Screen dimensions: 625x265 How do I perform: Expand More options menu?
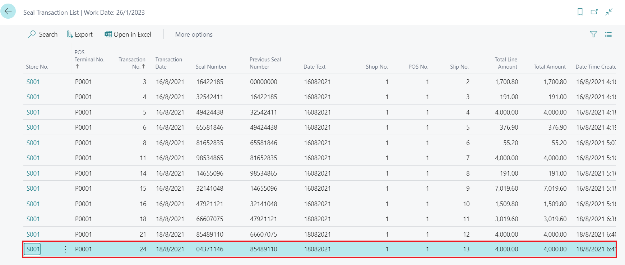194,34
